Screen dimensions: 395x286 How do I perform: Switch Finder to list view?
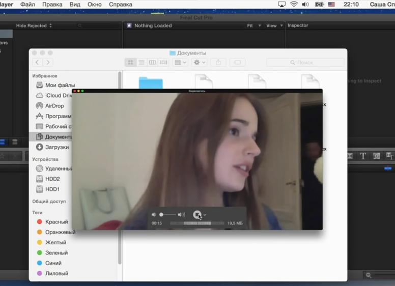(142, 63)
